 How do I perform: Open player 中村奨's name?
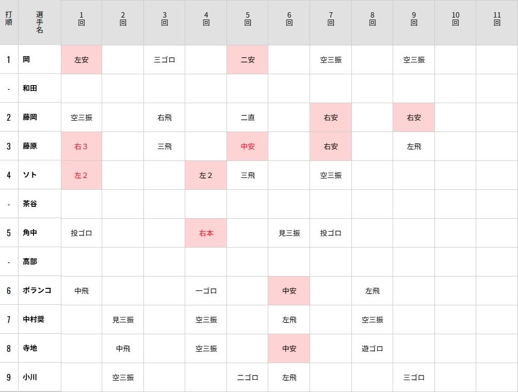pos(34,319)
